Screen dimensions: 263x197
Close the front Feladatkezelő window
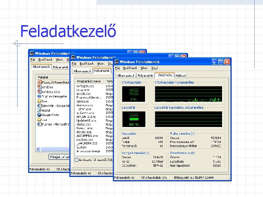pyautogui.click(x=227, y=62)
